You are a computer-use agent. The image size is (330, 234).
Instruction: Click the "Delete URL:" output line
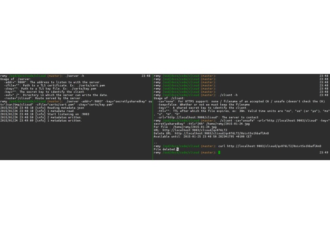[x=211, y=133]
